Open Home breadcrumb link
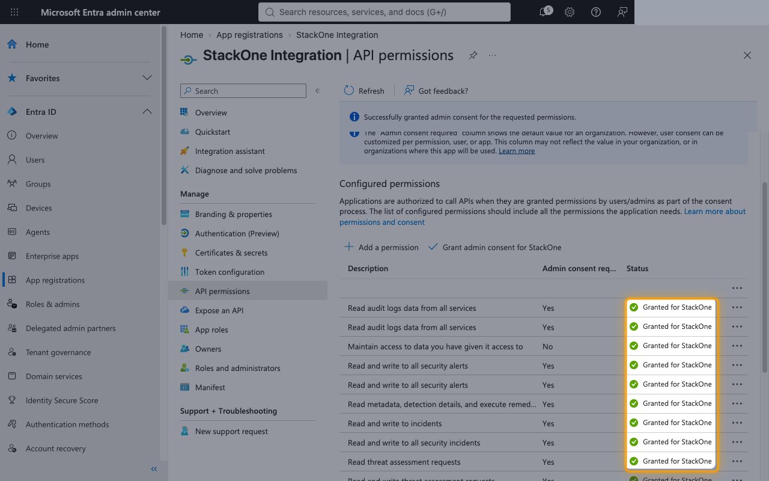Image resolution: width=769 pixels, height=481 pixels. point(192,35)
